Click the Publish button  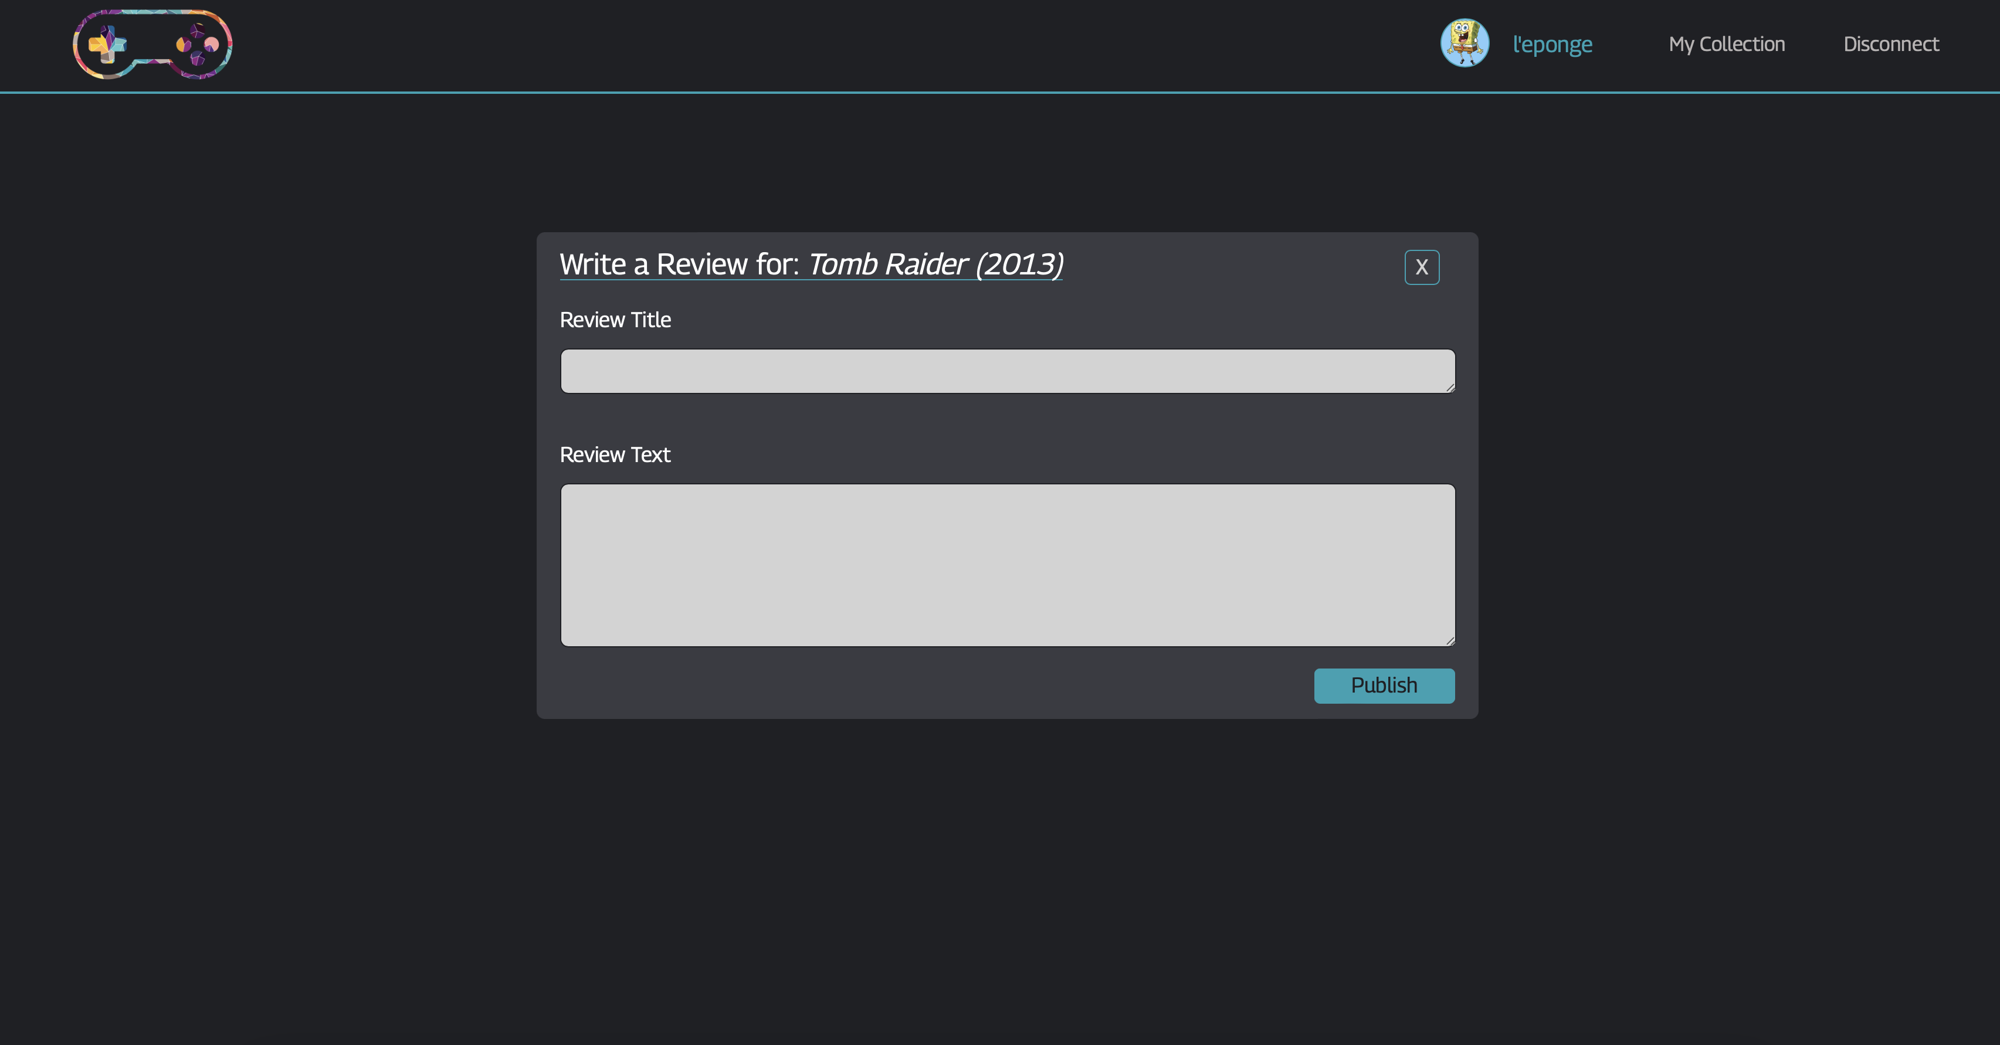coord(1384,686)
